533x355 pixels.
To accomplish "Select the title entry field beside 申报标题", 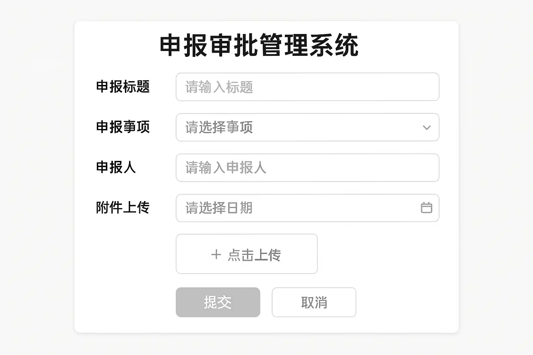I will (x=307, y=87).
